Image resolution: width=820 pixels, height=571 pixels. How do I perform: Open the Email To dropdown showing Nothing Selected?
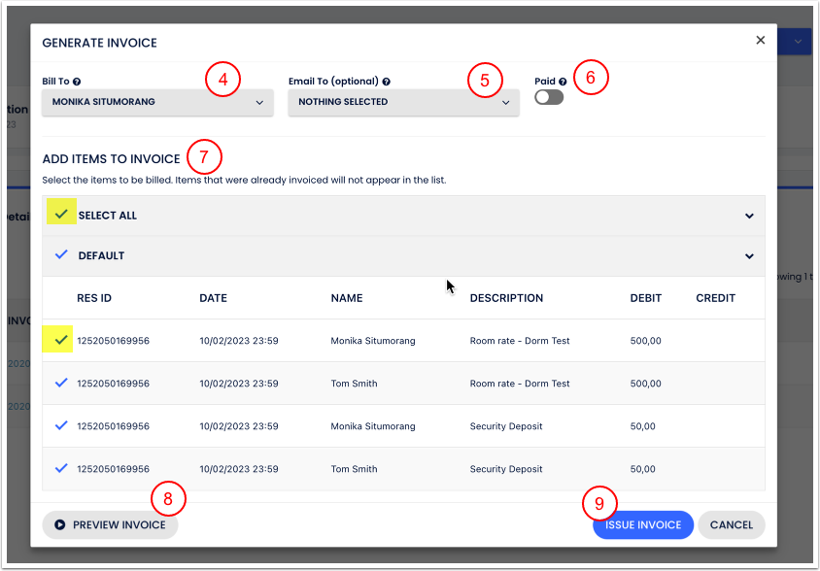[x=403, y=102]
